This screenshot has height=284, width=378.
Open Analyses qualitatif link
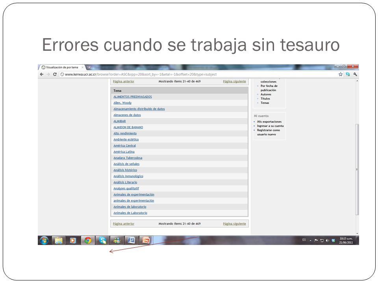[x=126, y=189]
